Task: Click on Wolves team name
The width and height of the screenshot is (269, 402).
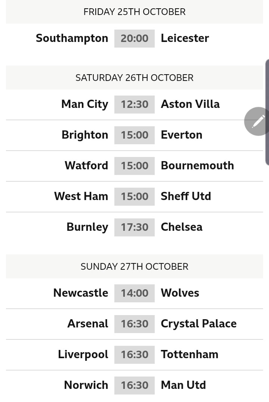Action: point(180,293)
